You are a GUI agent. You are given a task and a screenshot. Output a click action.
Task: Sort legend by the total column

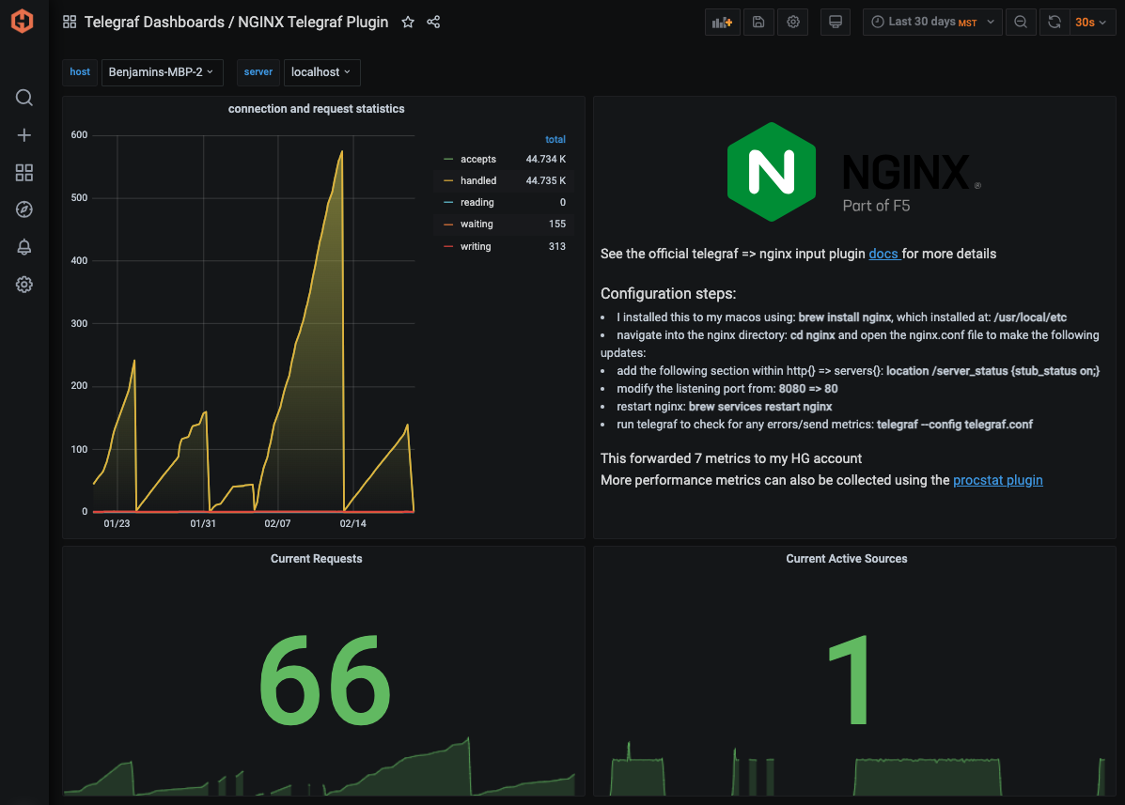coord(555,140)
